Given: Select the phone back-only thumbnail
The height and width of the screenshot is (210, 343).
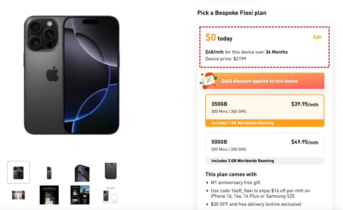Looking at the screenshot, I should click(111, 171).
